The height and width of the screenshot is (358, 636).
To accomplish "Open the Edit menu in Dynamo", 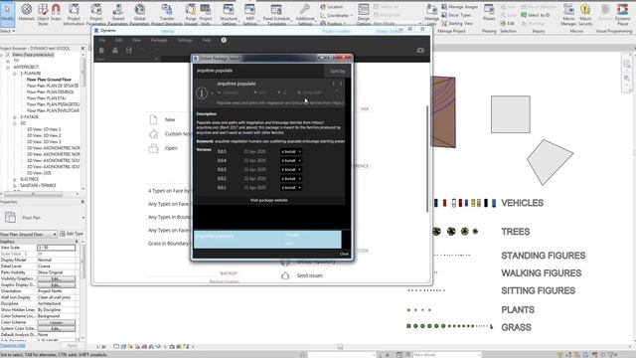I will click(x=118, y=40).
